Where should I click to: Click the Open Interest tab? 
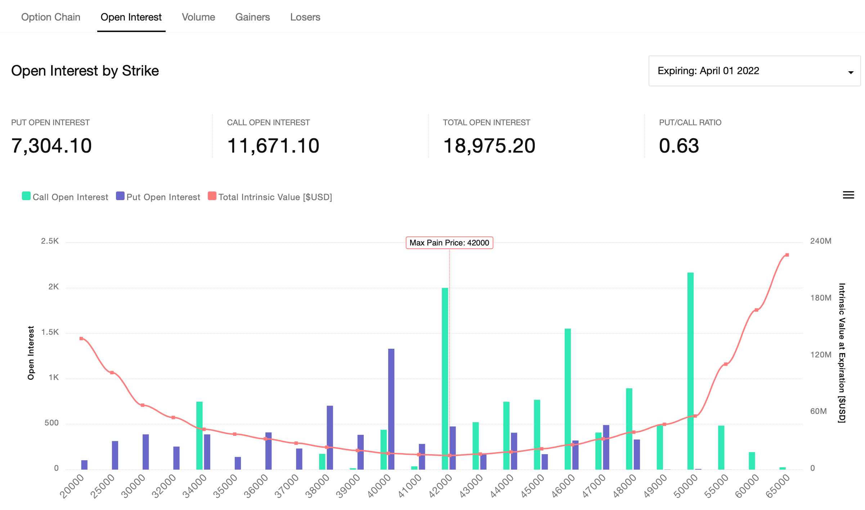tap(131, 17)
